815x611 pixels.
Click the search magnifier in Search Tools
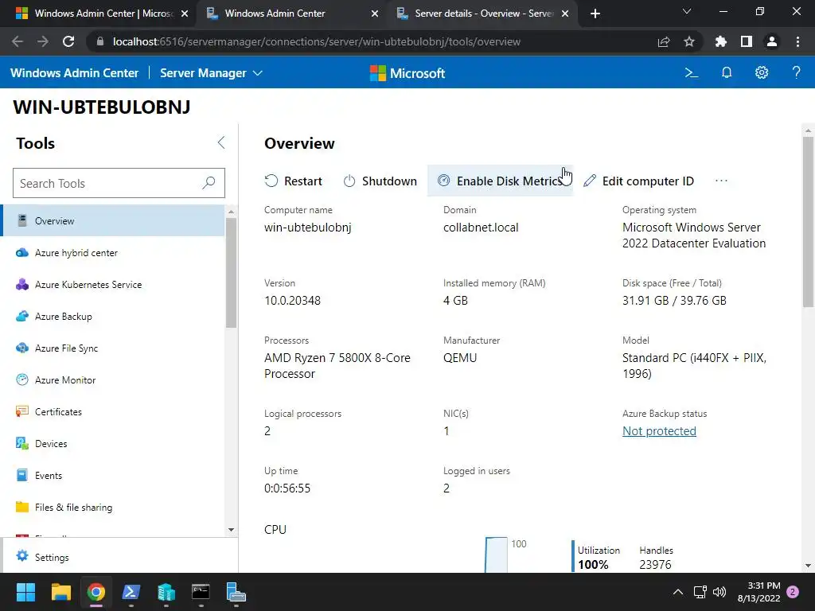coord(209,183)
